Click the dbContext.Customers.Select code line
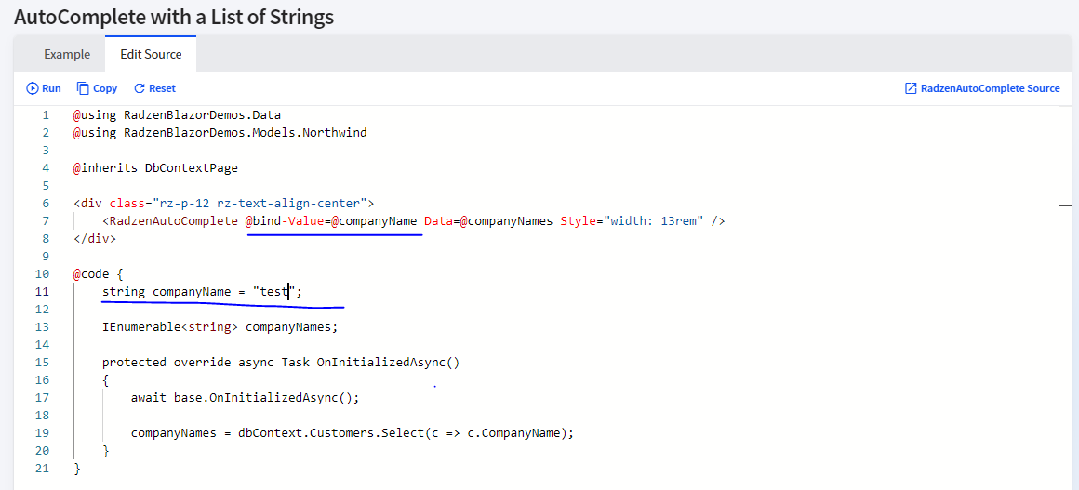The width and height of the screenshot is (1079, 490). (353, 433)
